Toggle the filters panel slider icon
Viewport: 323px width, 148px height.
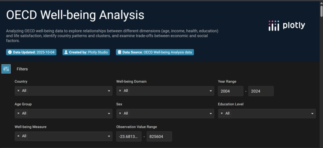pos(6,69)
